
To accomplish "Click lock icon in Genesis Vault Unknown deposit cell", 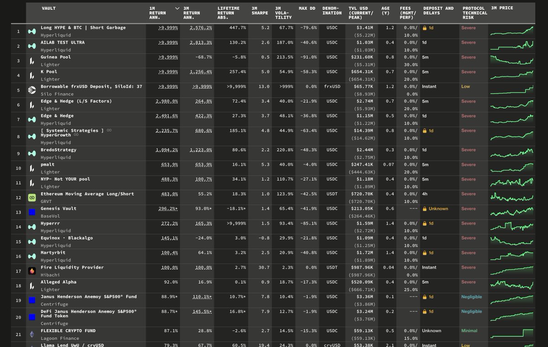I will (x=424, y=209).
